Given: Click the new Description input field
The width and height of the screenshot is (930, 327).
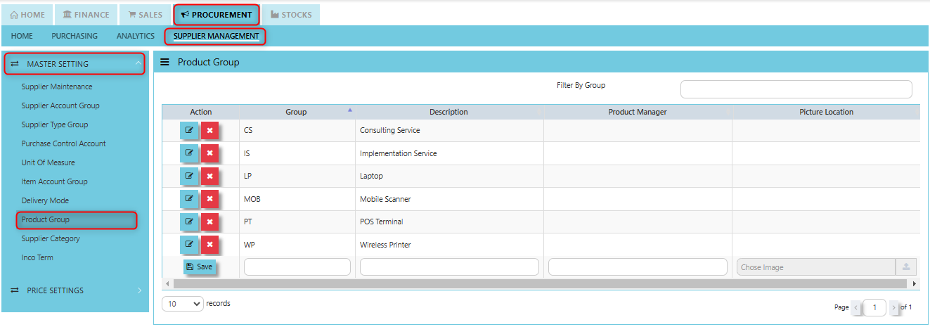Looking at the screenshot, I should pos(449,267).
